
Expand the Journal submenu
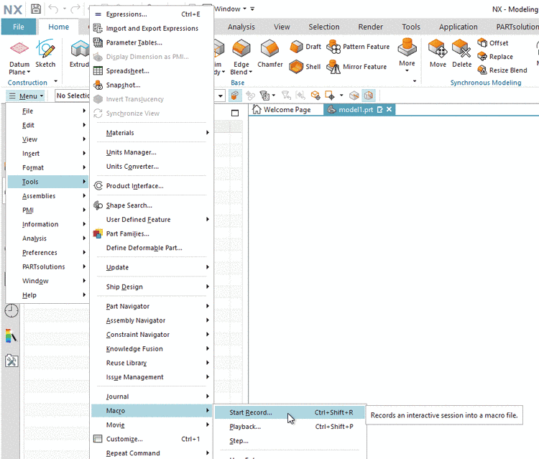152,397
